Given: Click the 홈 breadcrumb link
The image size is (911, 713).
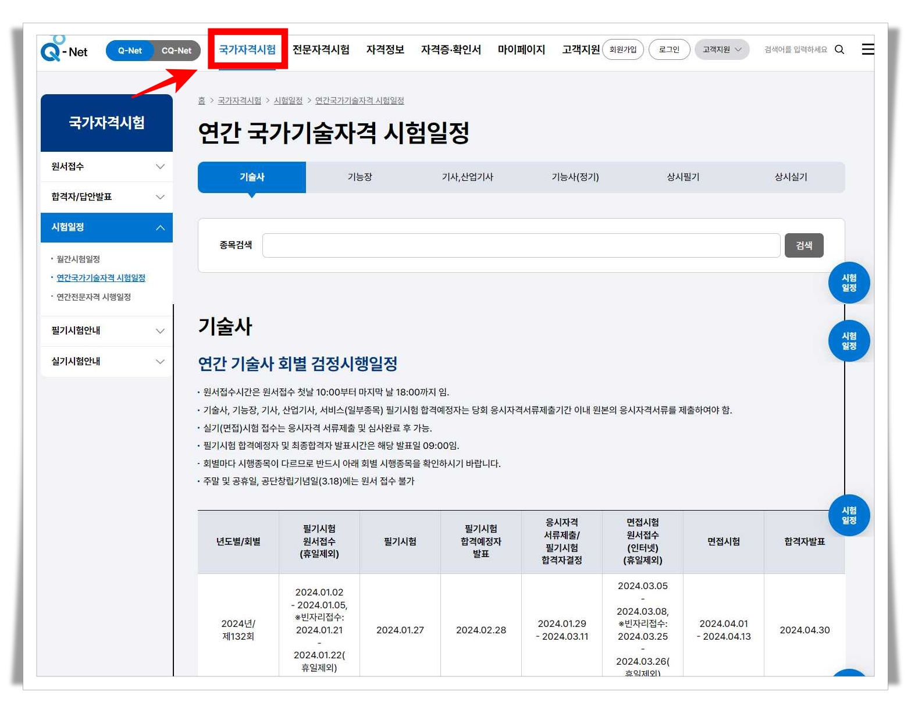Looking at the screenshot, I should point(202,100).
